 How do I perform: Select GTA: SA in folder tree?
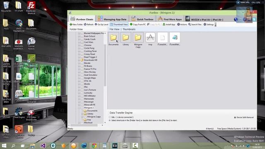pos(87,81)
